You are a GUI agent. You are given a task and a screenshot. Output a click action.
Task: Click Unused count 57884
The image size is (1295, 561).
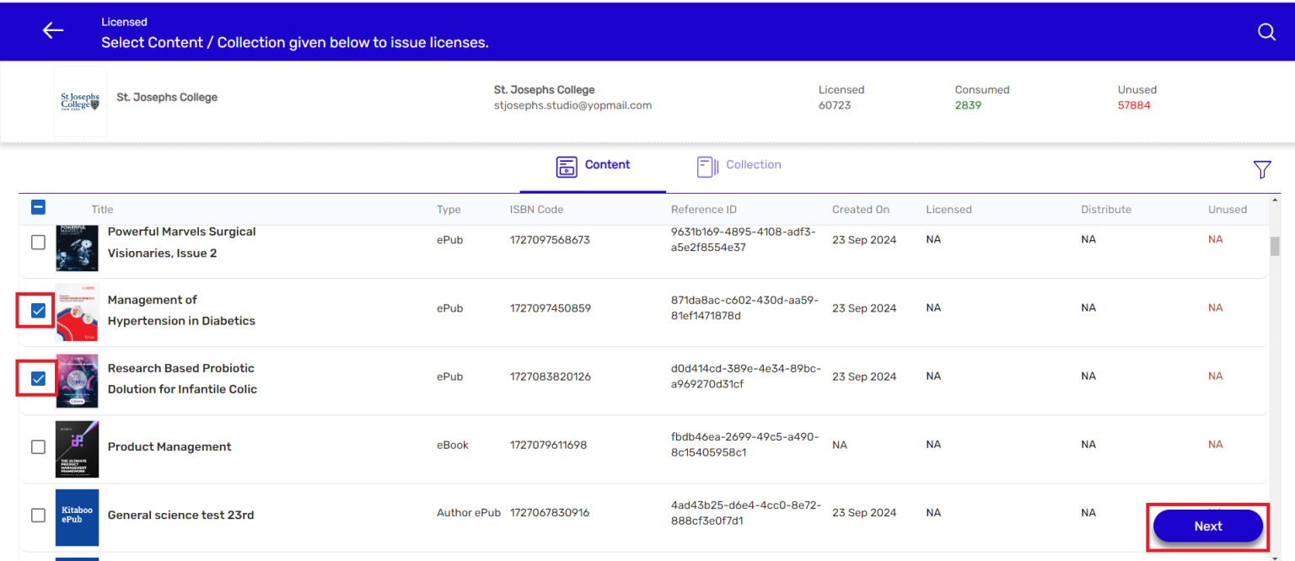pos(1134,106)
